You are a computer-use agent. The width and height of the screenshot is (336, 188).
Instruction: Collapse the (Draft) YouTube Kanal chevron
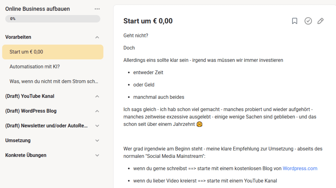[97, 96]
